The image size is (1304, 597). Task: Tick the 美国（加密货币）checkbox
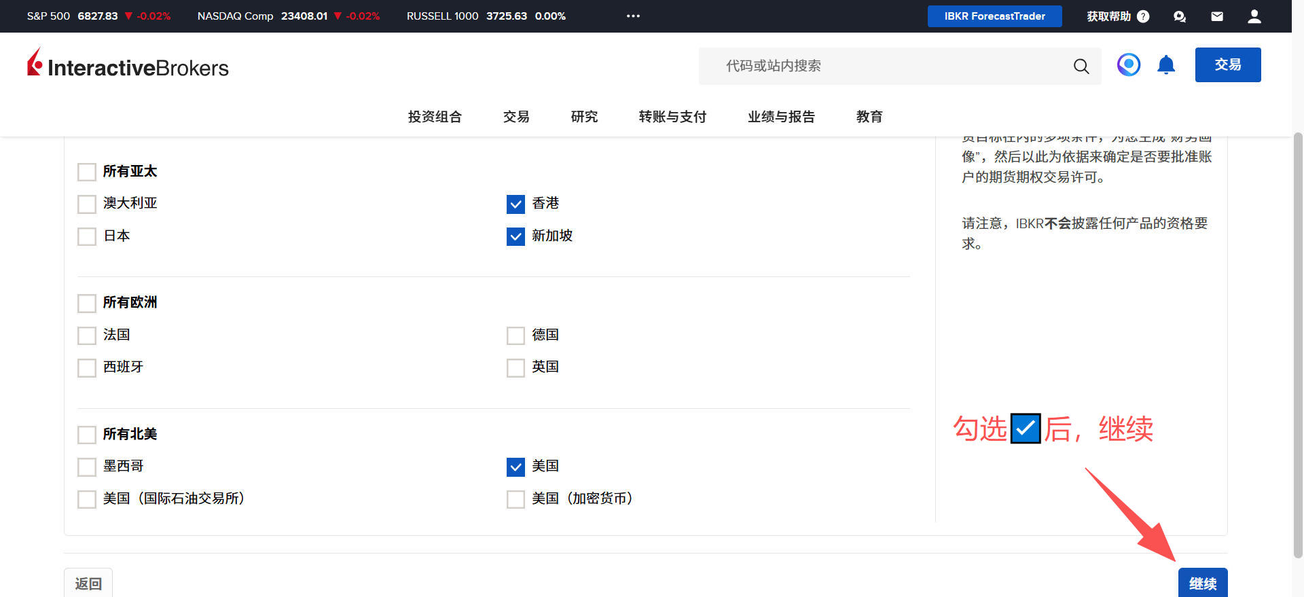click(x=515, y=499)
